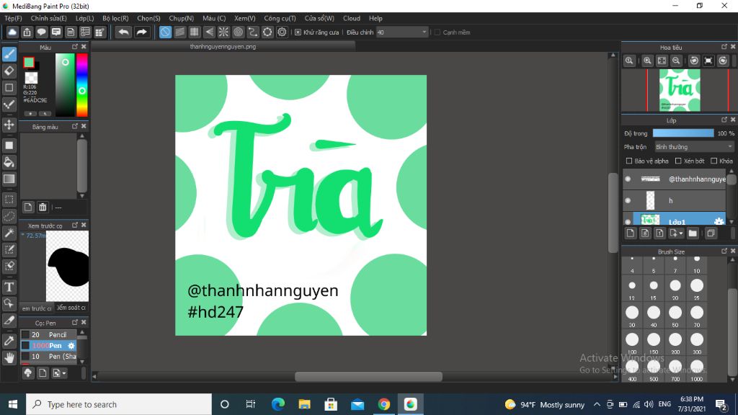Hide the @thanhnhannguyen layer
Image resolution: width=738 pixels, height=415 pixels.
tap(628, 179)
